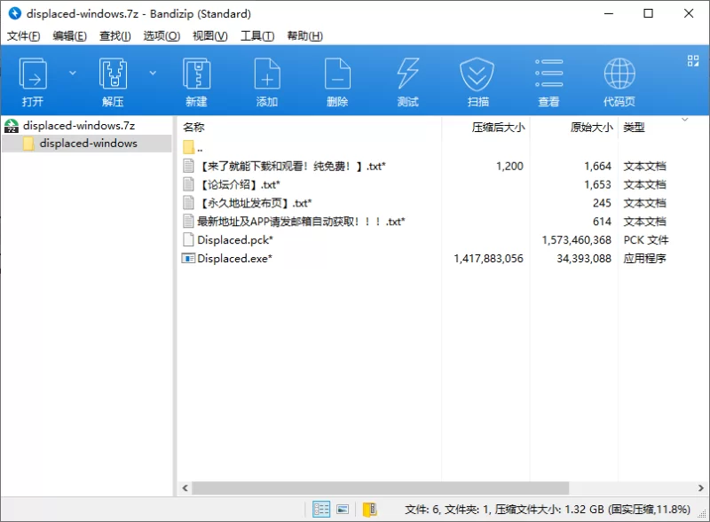Image resolution: width=710 pixels, height=522 pixels.
Task: Select the parent folder '..' entry
Action: [x=193, y=147]
